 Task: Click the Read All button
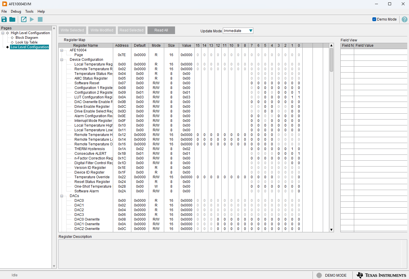161,30
